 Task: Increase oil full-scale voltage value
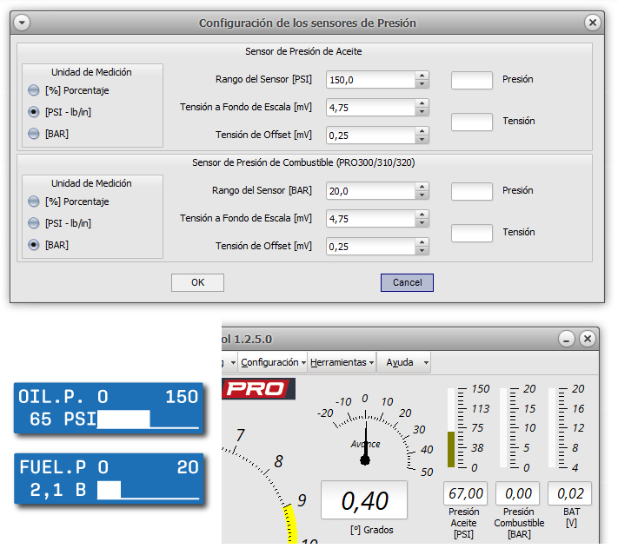point(422,103)
